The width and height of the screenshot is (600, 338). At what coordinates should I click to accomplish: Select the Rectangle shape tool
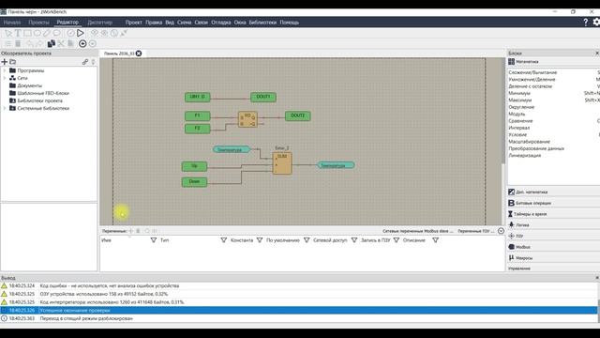[27, 34]
